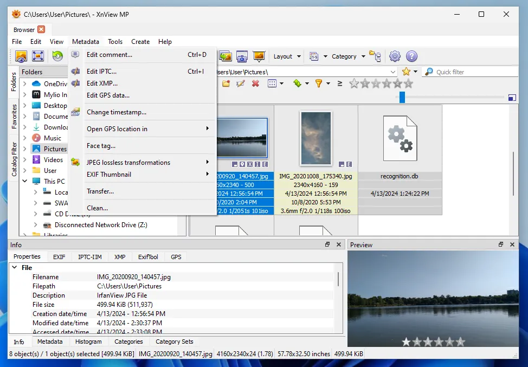Set rating filter to five stars
The width and height of the screenshot is (528, 367).
pos(408,83)
